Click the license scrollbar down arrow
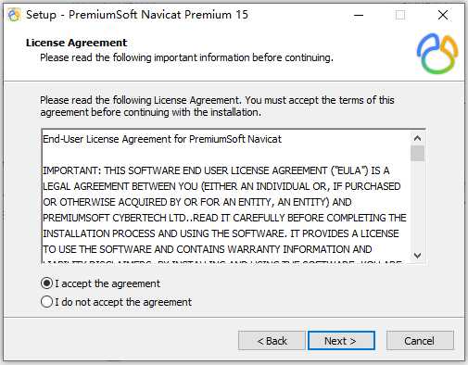This screenshot has height=365, width=468. pyautogui.click(x=417, y=256)
